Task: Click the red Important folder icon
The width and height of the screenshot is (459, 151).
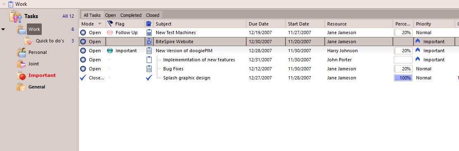Action: [x=21, y=75]
